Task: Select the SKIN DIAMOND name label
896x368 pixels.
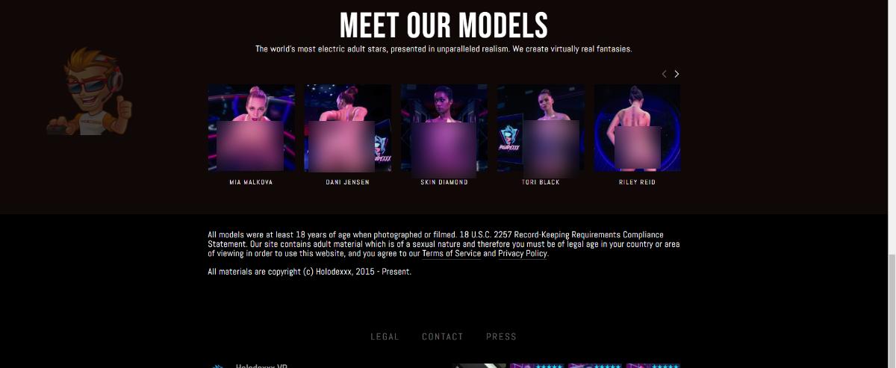Action: [444, 182]
